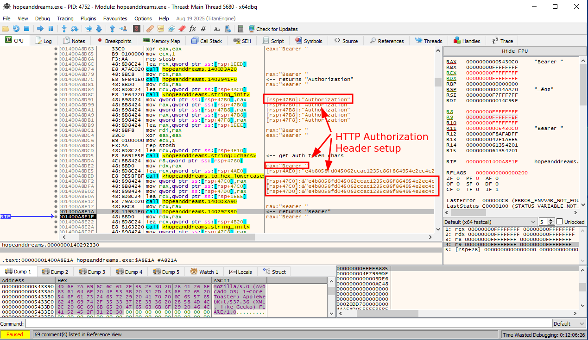Open the Plugins menu
The height and width of the screenshot is (340, 588).
pyautogui.click(x=88, y=19)
